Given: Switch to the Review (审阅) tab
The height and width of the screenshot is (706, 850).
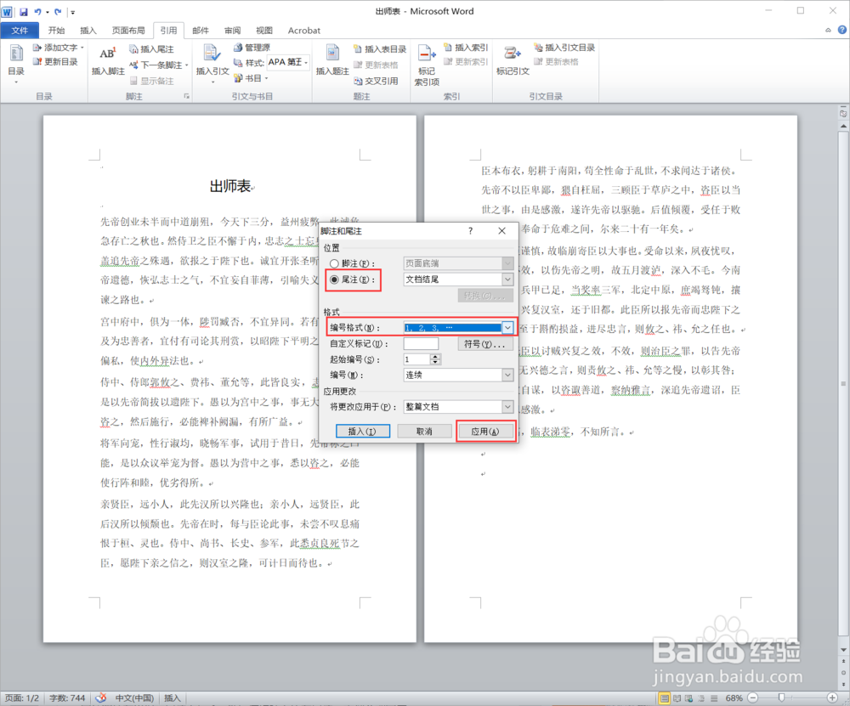Looking at the screenshot, I should click(x=233, y=31).
